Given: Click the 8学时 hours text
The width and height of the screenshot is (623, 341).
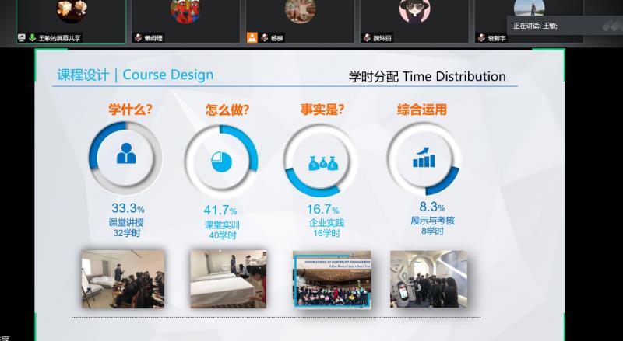Looking at the screenshot, I should pos(432,231).
